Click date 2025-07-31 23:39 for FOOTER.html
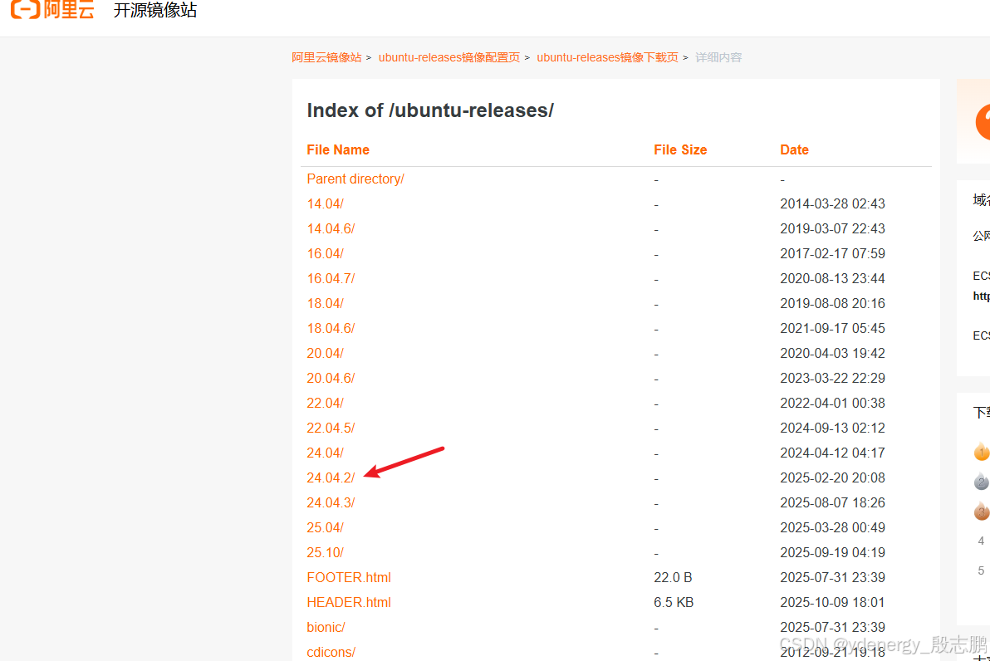990x661 pixels. (832, 578)
